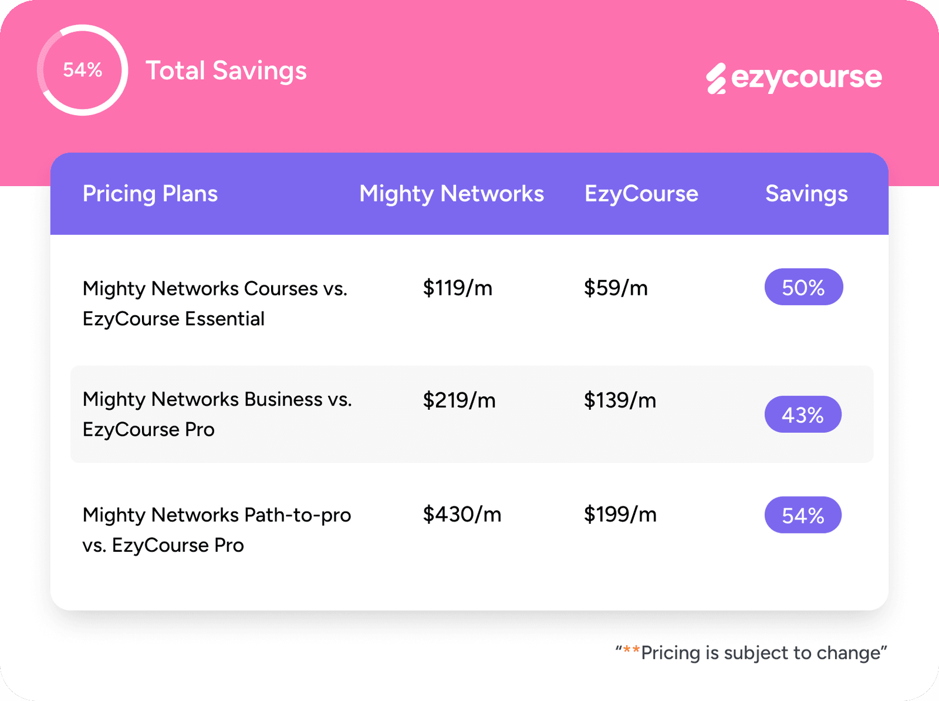Image resolution: width=939 pixels, height=701 pixels.
Task: Click the 43% savings badge
Action: tap(803, 414)
